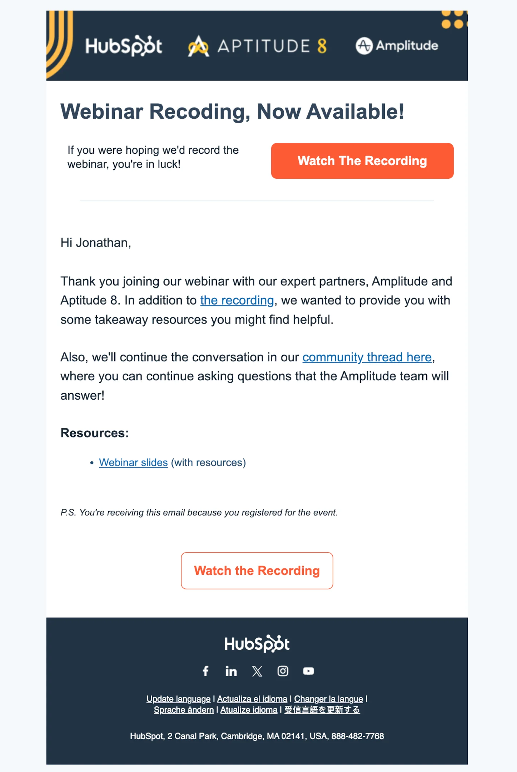This screenshot has width=517, height=772.
Task: Open the Webinar slides link under Resources
Action: click(133, 462)
